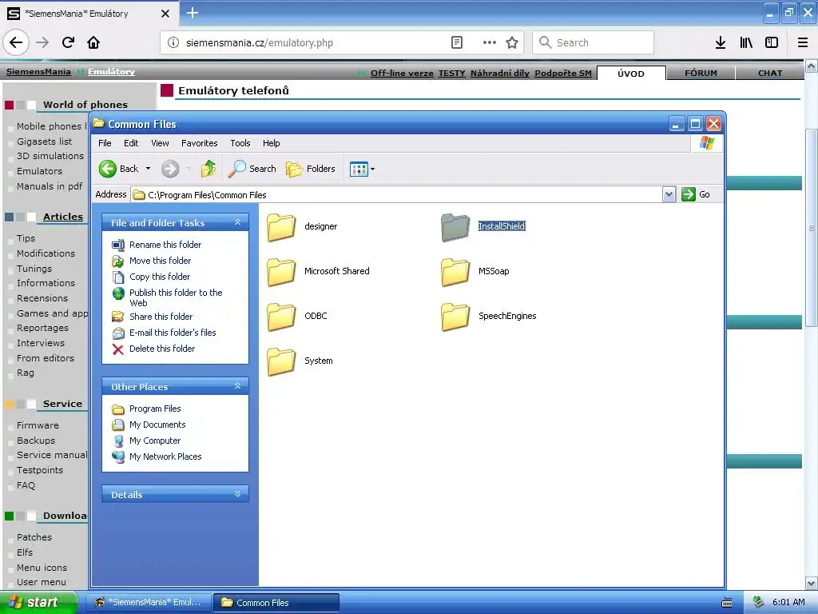Open the Windows start menu
The image size is (818, 614).
click(x=38, y=602)
